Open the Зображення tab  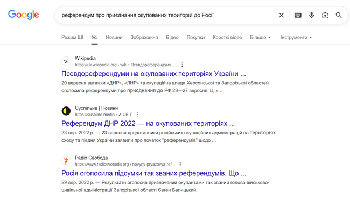144,37
